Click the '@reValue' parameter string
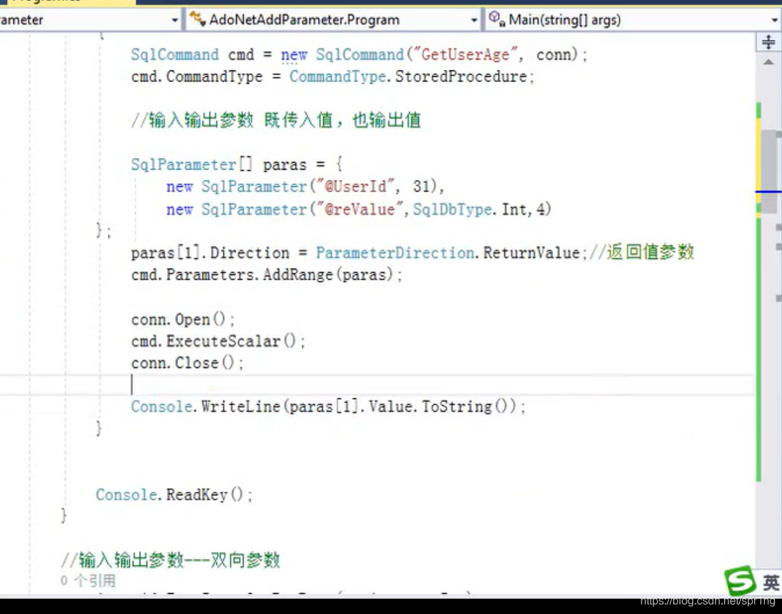Screen dimensions: 782x614 360,209
